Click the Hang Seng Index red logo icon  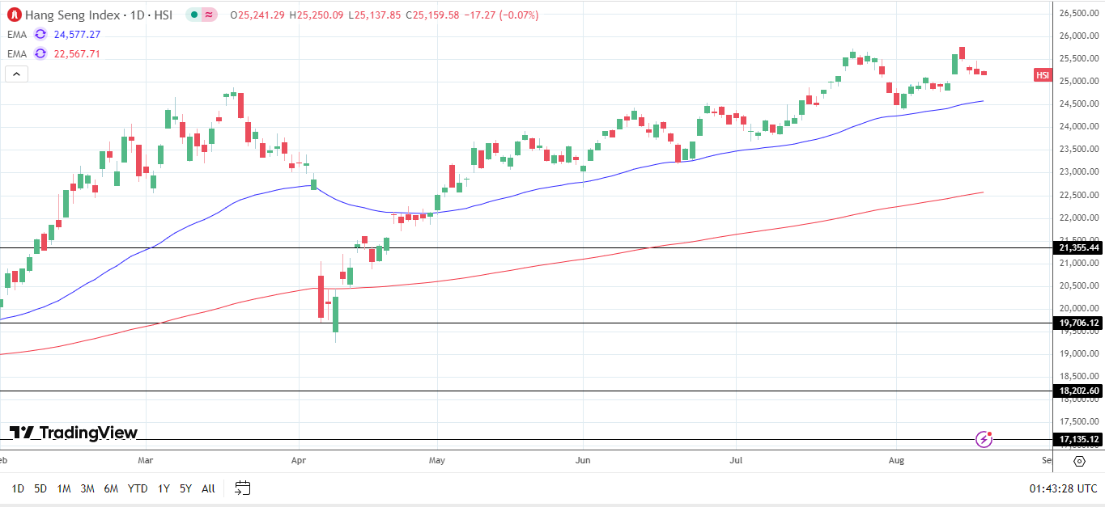pyautogui.click(x=14, y=15)
